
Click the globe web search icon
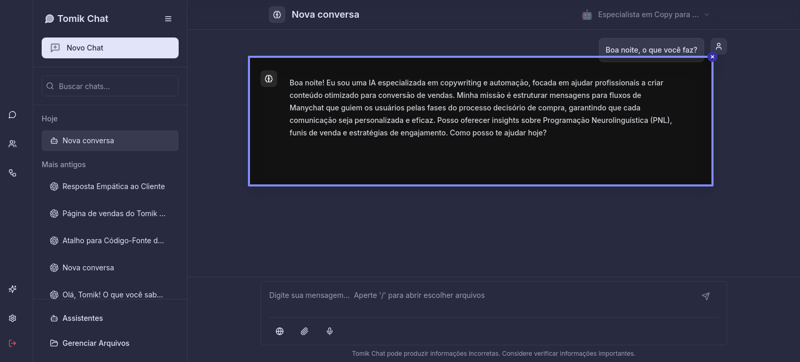(280, 331)
